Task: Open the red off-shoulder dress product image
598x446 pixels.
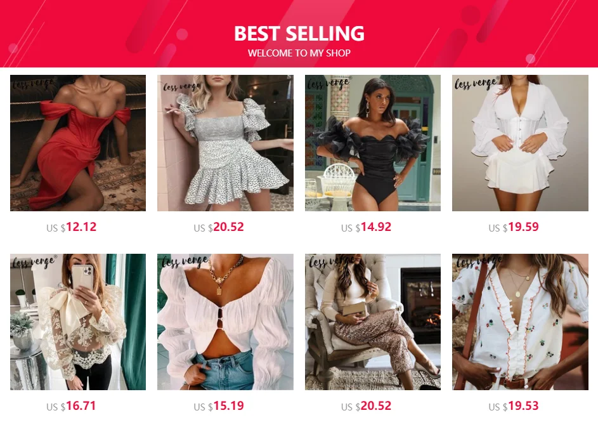Action: point(78,143)
